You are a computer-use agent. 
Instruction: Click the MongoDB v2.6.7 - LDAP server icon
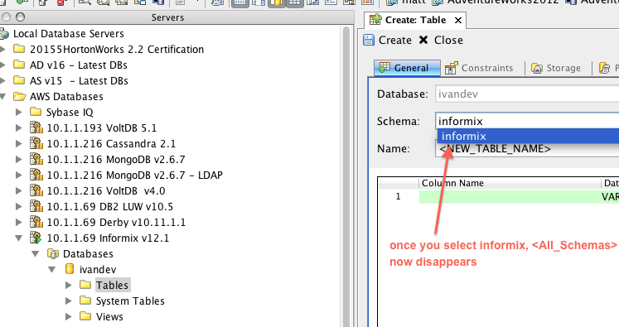(x=36, y=176)
